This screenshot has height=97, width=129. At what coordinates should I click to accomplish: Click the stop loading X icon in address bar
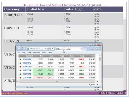pos(53,49)
